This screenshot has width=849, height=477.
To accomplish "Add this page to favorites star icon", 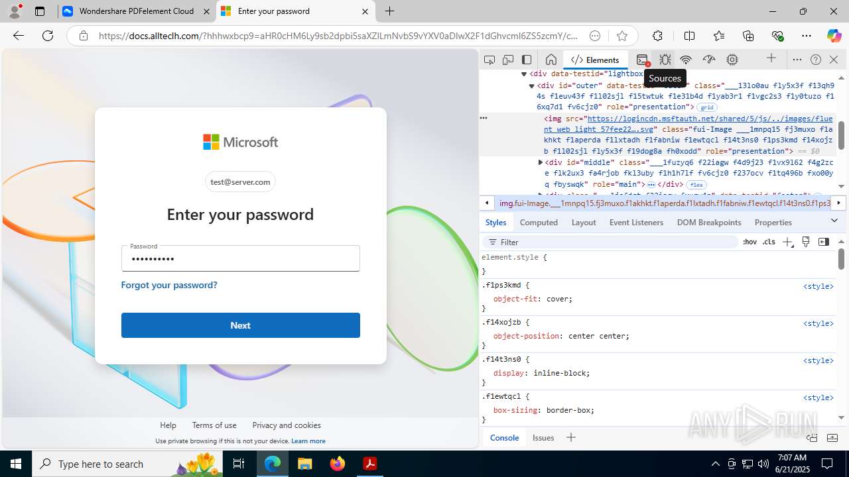I will pos(621,36).
